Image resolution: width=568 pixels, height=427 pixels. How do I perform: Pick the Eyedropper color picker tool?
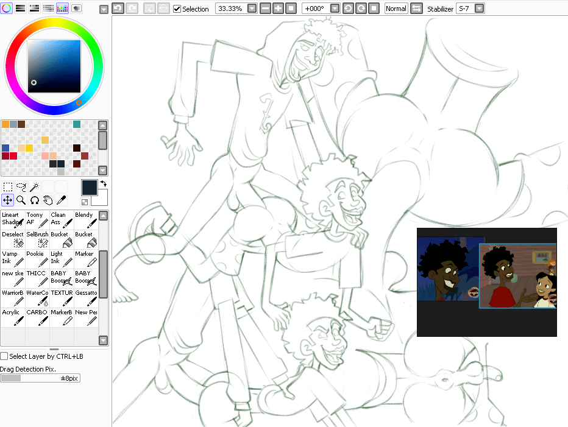tap(62, 200)
